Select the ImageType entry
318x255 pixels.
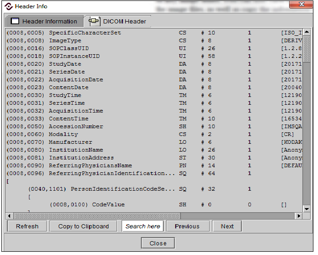click(154, 40)
